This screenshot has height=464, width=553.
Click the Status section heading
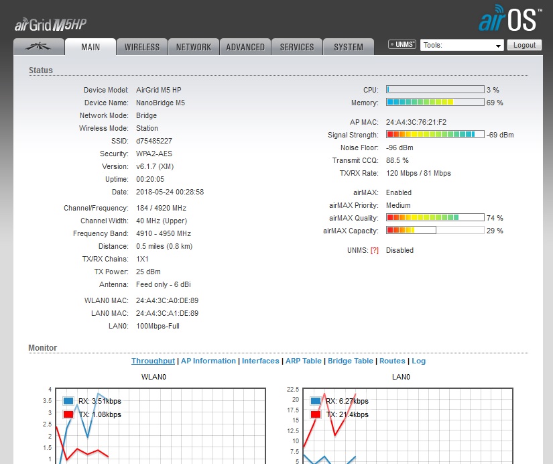point(41,70)
